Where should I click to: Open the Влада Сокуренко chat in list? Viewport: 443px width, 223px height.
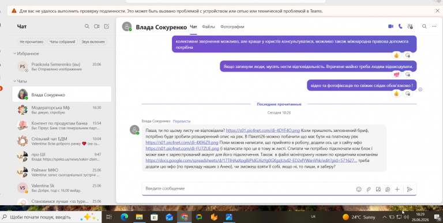tap(62, 95)
